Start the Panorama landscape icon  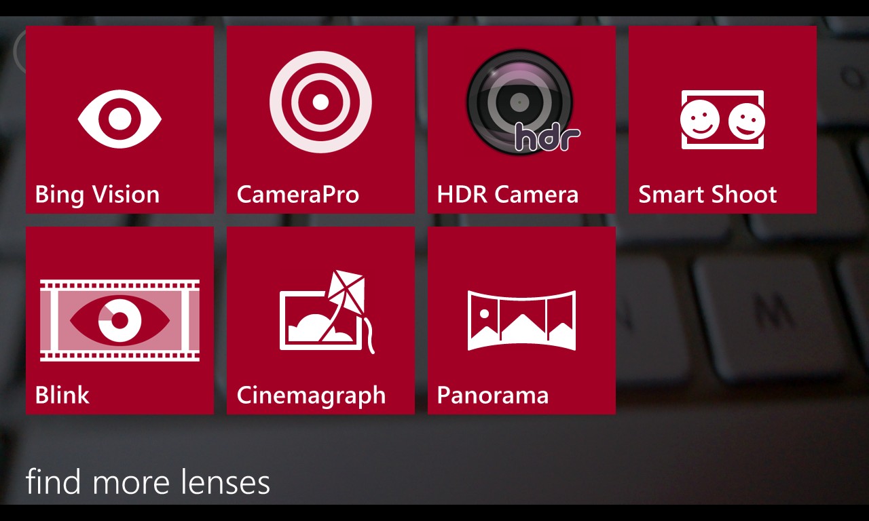521,320
